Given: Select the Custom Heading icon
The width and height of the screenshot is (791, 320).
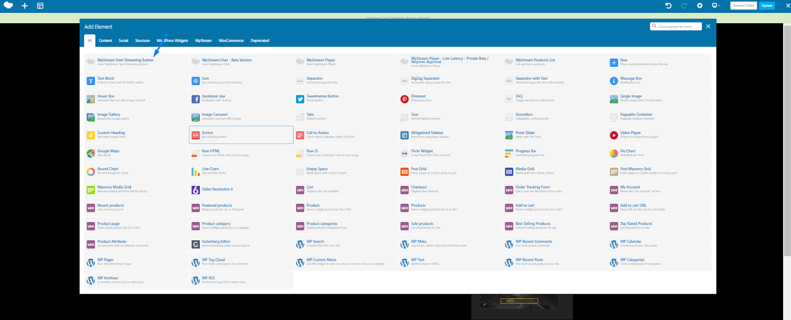Looking at the screenshot, I should pos(90,135).
